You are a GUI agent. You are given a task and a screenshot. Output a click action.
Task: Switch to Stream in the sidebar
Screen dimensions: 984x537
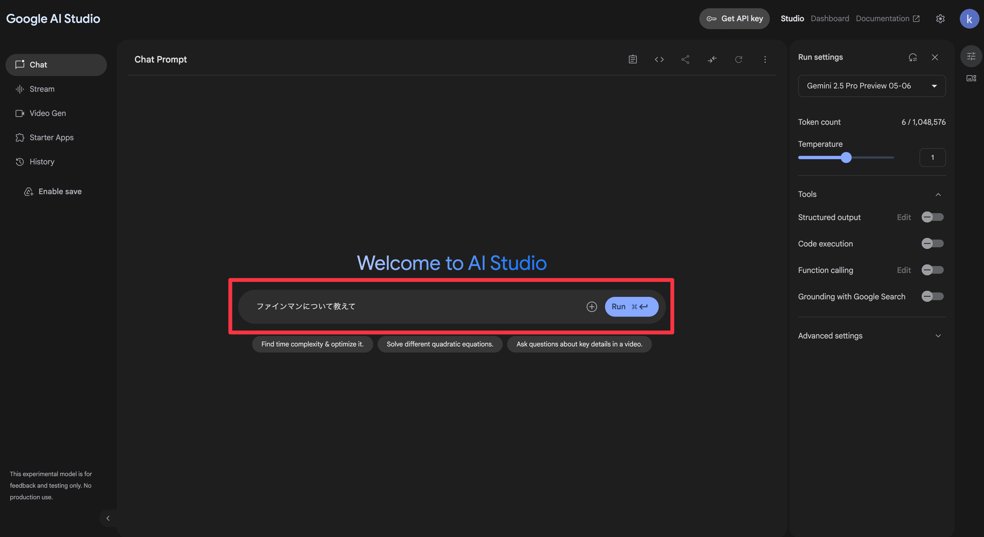click(x=42, y=89)
